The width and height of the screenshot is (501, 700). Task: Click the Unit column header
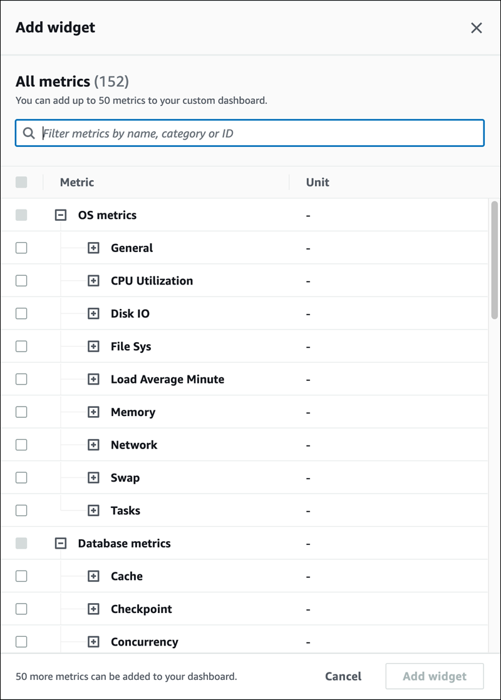click(x=317, y=182)
